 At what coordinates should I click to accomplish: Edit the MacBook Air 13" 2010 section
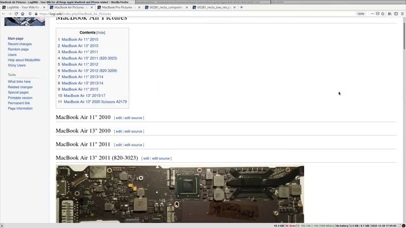tap(119, 131)
